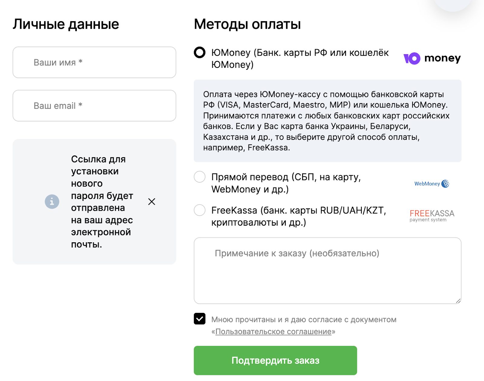Click the FreeKassa payment system logo

coord(432,215)
